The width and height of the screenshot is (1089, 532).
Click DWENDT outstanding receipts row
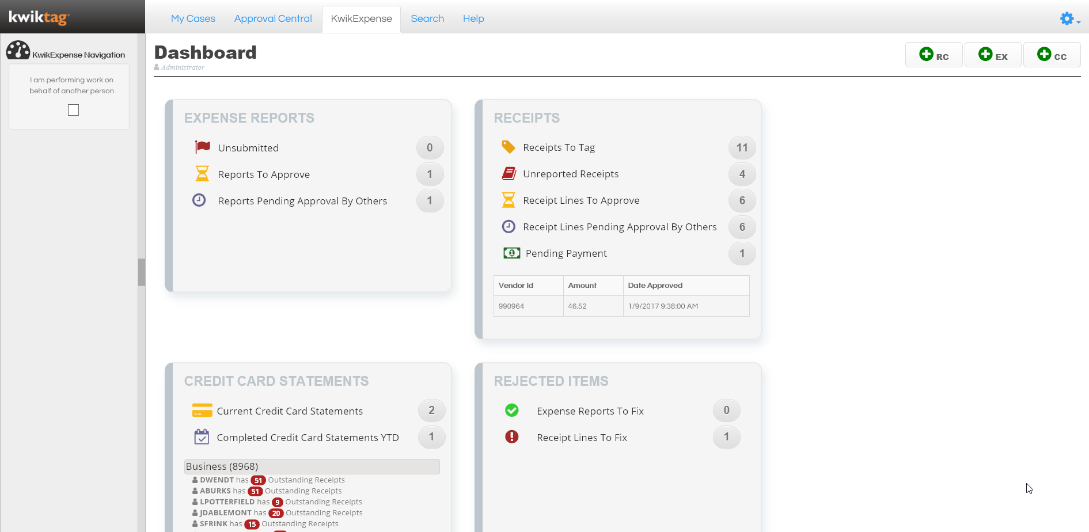pyautogui.click(x=268, y=480)
